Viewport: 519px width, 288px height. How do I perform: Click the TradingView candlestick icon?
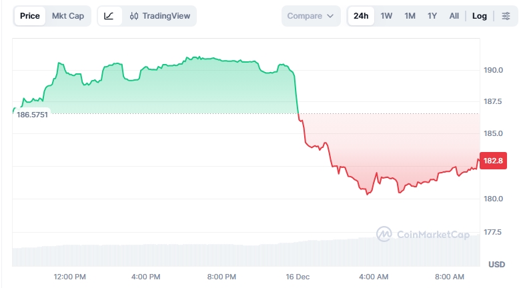click(x=134, y=16)
